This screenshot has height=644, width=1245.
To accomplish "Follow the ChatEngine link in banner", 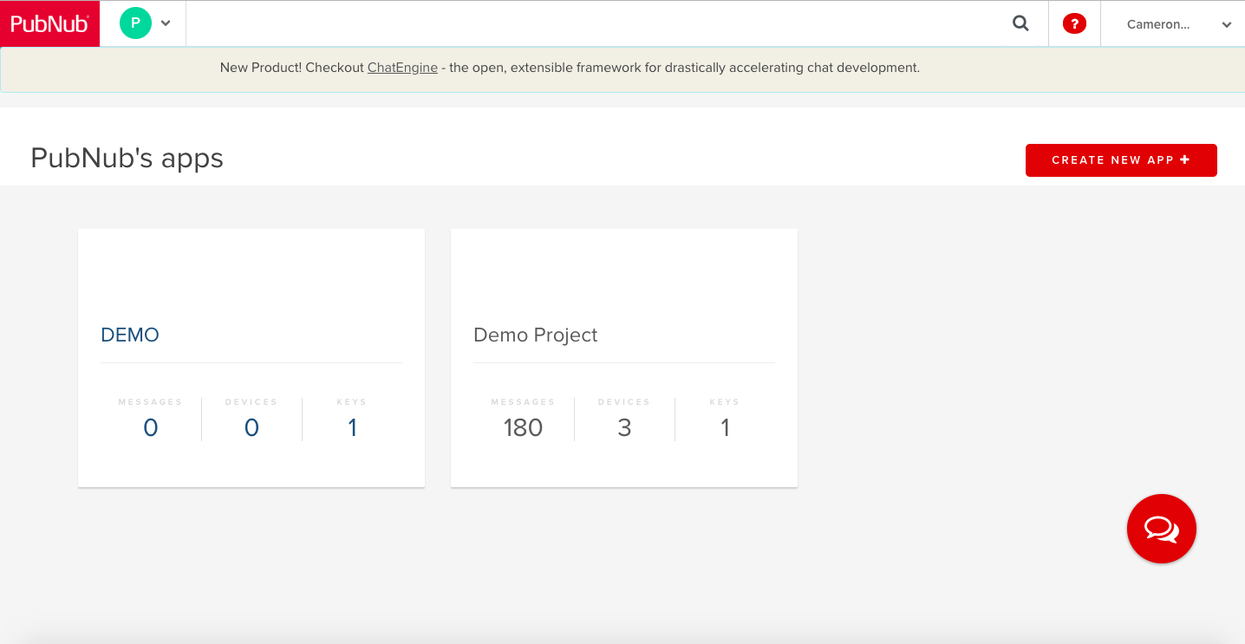I will coord(402,68).
